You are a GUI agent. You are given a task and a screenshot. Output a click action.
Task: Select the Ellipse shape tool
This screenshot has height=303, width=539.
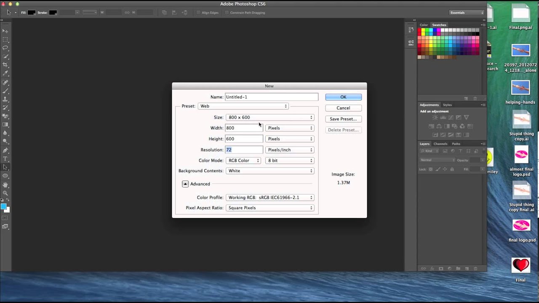(x=5, y=175)
